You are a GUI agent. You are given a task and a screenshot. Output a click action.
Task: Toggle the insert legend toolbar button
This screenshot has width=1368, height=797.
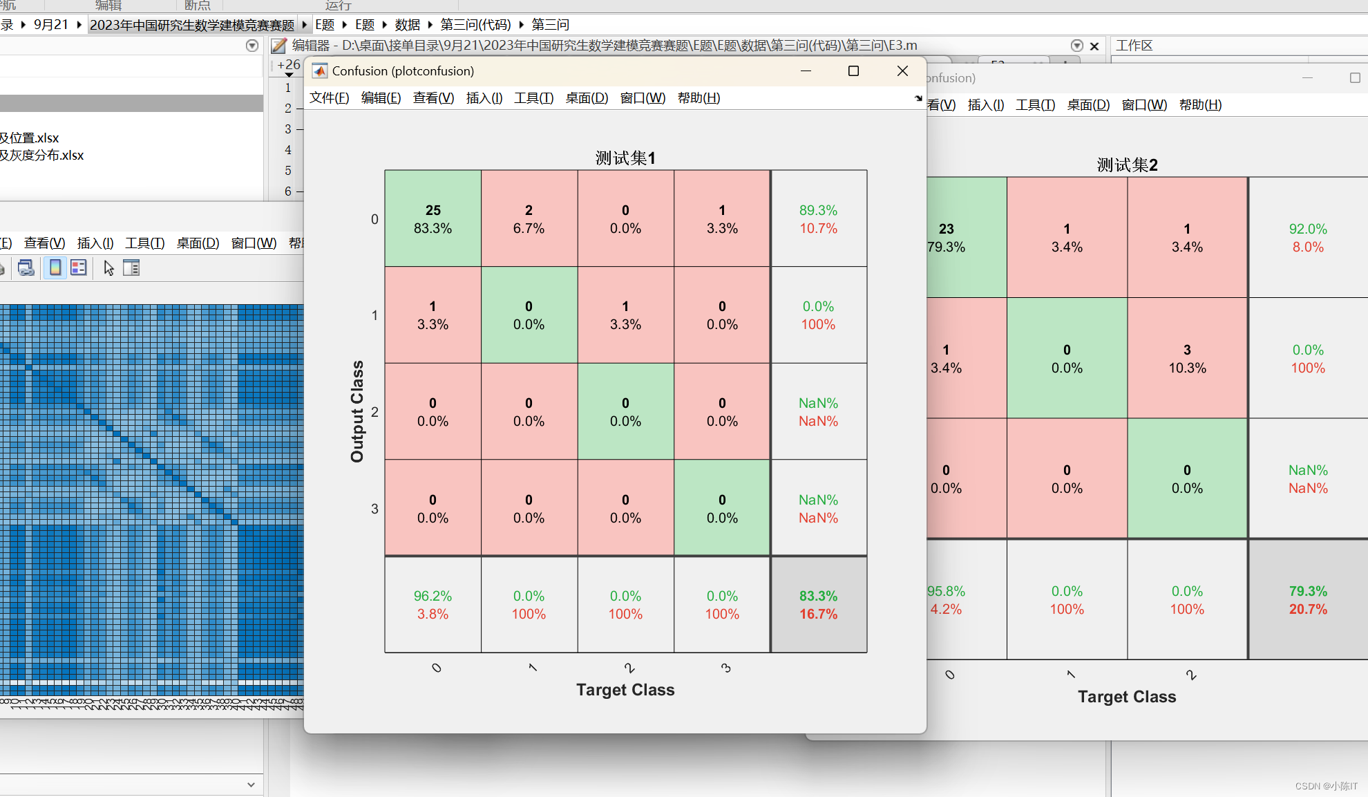click(x=79, y=268)
